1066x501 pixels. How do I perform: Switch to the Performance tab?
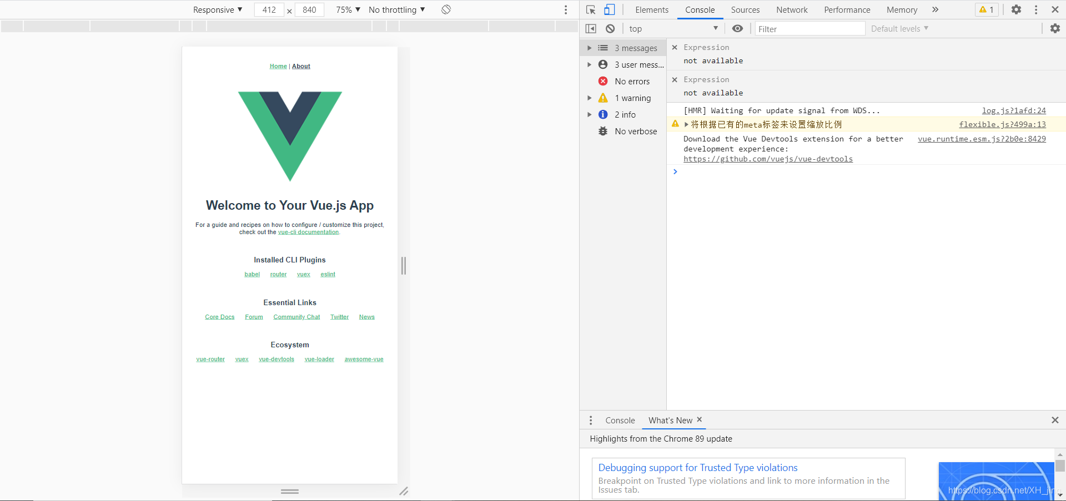click(x=847, y=10)
